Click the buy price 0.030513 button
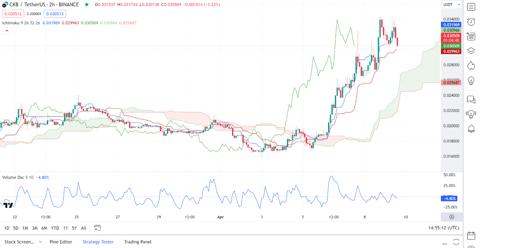 55,14
